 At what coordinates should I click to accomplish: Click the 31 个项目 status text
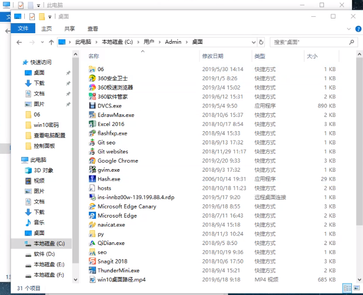point(28,288)
